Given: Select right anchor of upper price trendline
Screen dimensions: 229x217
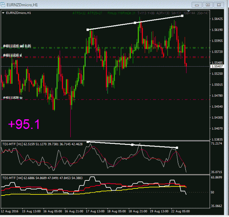Looking at the screenshot, I should point(182,16).
